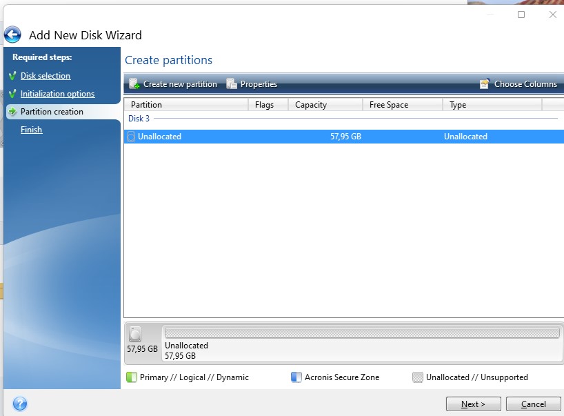Screen dimensions: 564x416
Task: Select the Disk 3 group heading
Action: 139,119
